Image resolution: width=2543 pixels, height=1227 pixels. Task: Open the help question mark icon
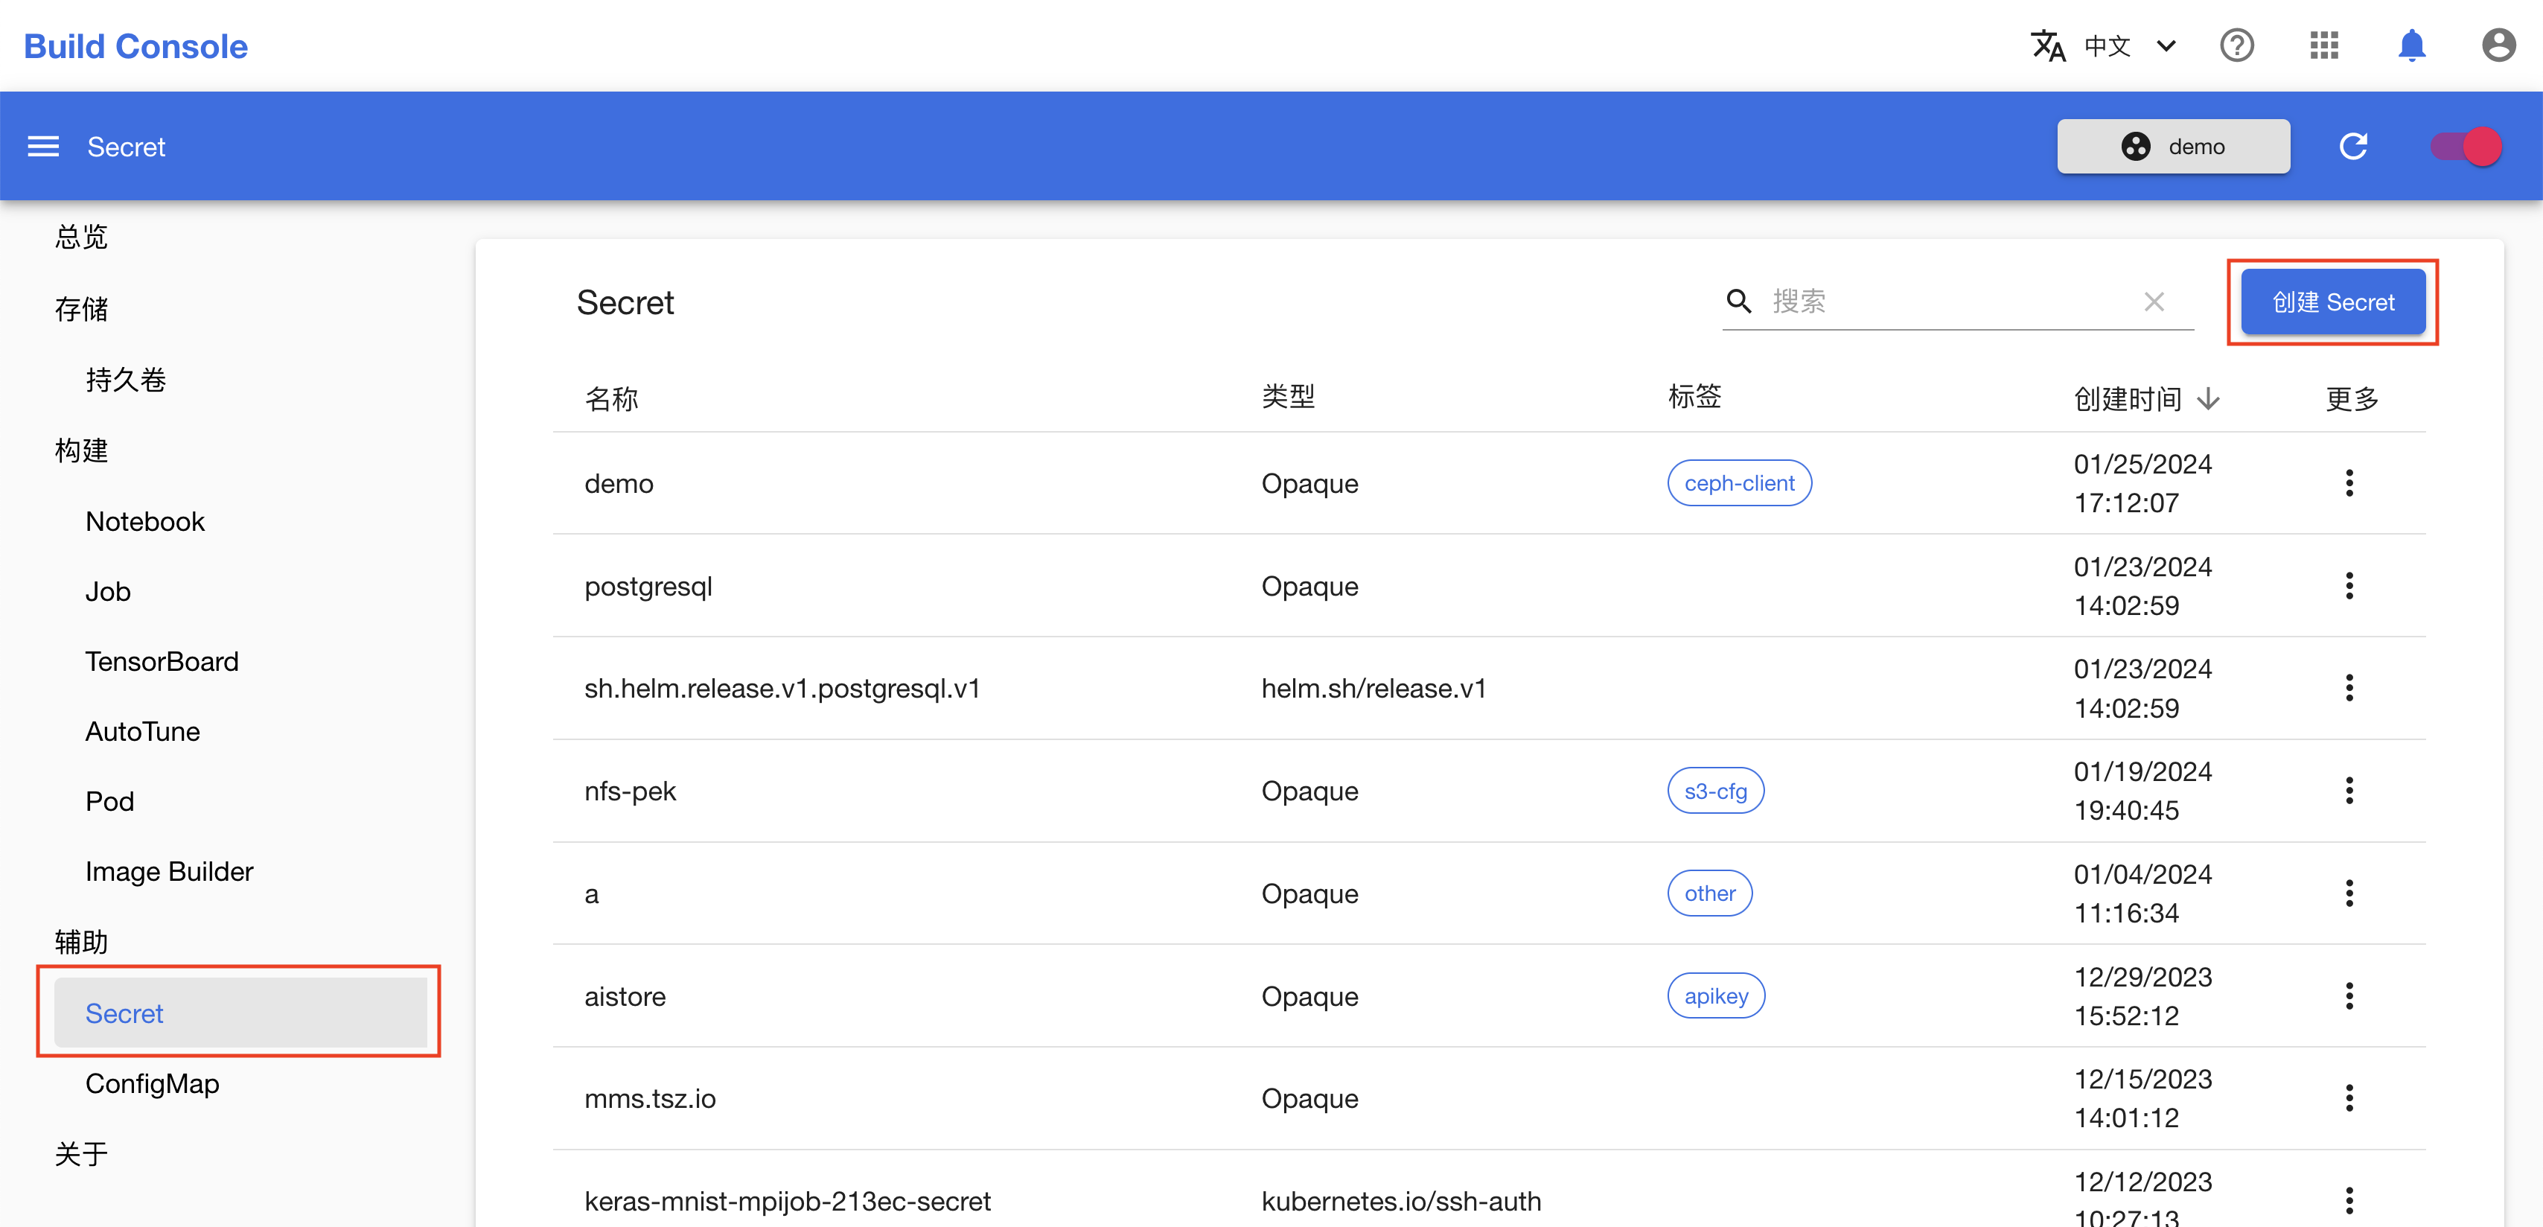2237,45
